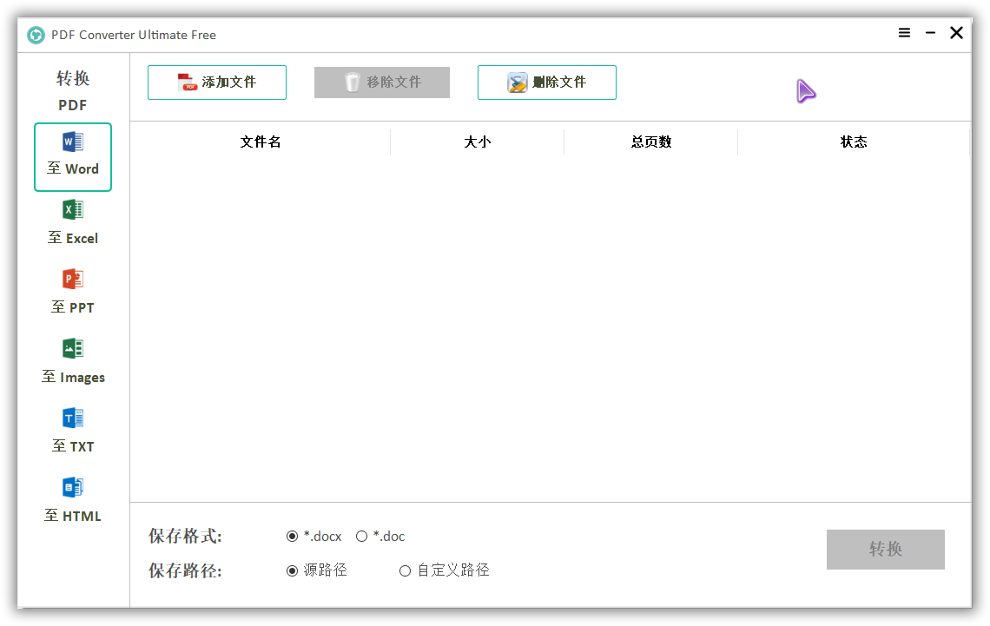The image size is (990, 626).
Task: Select the Images conversion icon
Action: 73,349
